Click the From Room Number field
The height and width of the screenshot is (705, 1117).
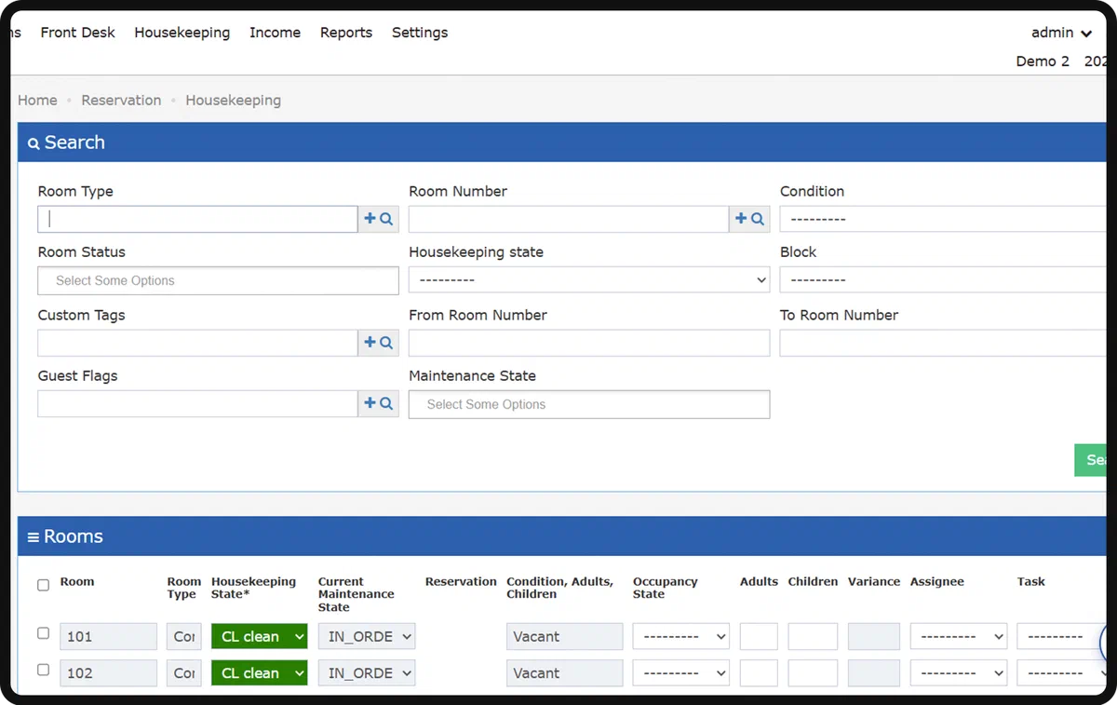point(589,343)
